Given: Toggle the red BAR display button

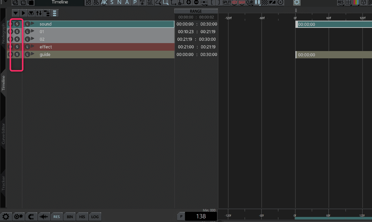Looking at the screenshot, I should pyautogui.click(x=242, y=3).
